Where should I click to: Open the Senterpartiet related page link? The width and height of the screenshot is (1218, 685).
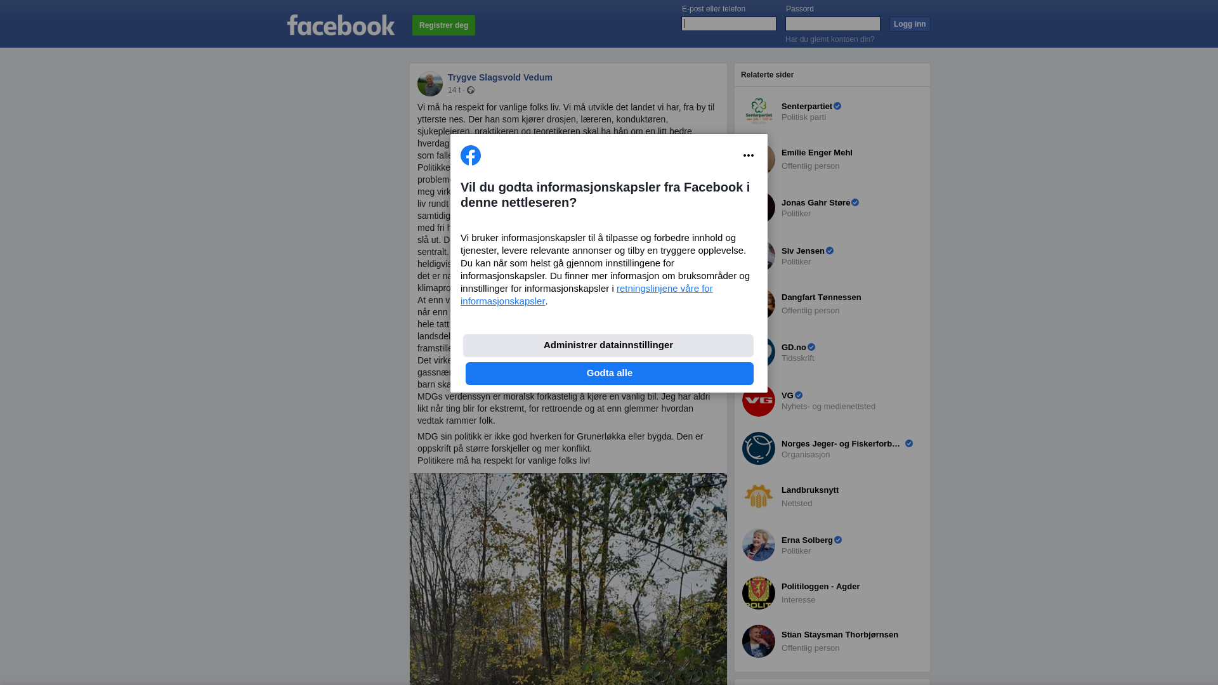point(807,106)
